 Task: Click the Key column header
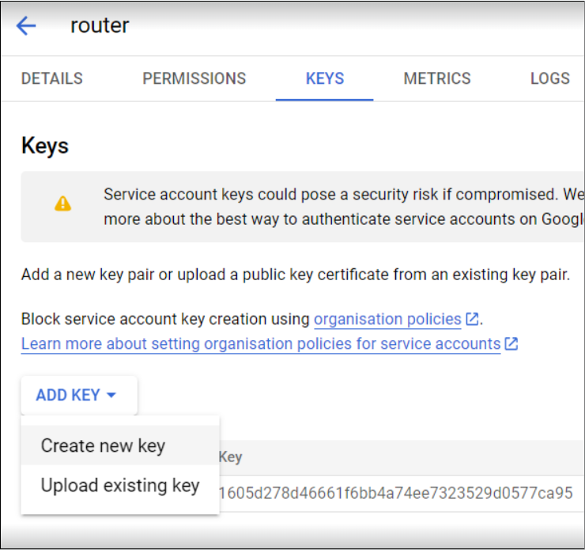coord(231,457)
